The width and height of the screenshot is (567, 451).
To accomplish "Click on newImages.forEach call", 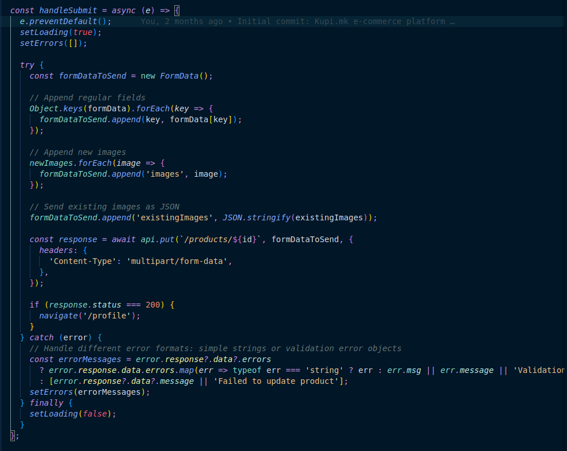I will (71, 163).
